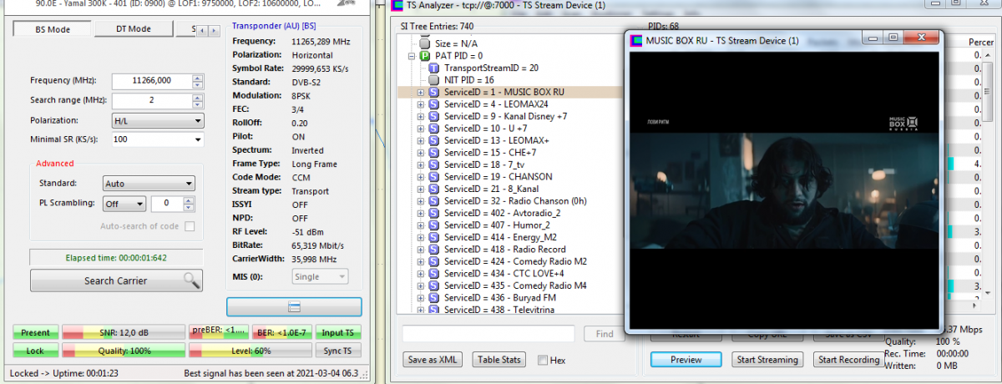Viewport: 1002px width, 384px height.
Task: Click the Lock status indicator
Action: pos(35,351)
